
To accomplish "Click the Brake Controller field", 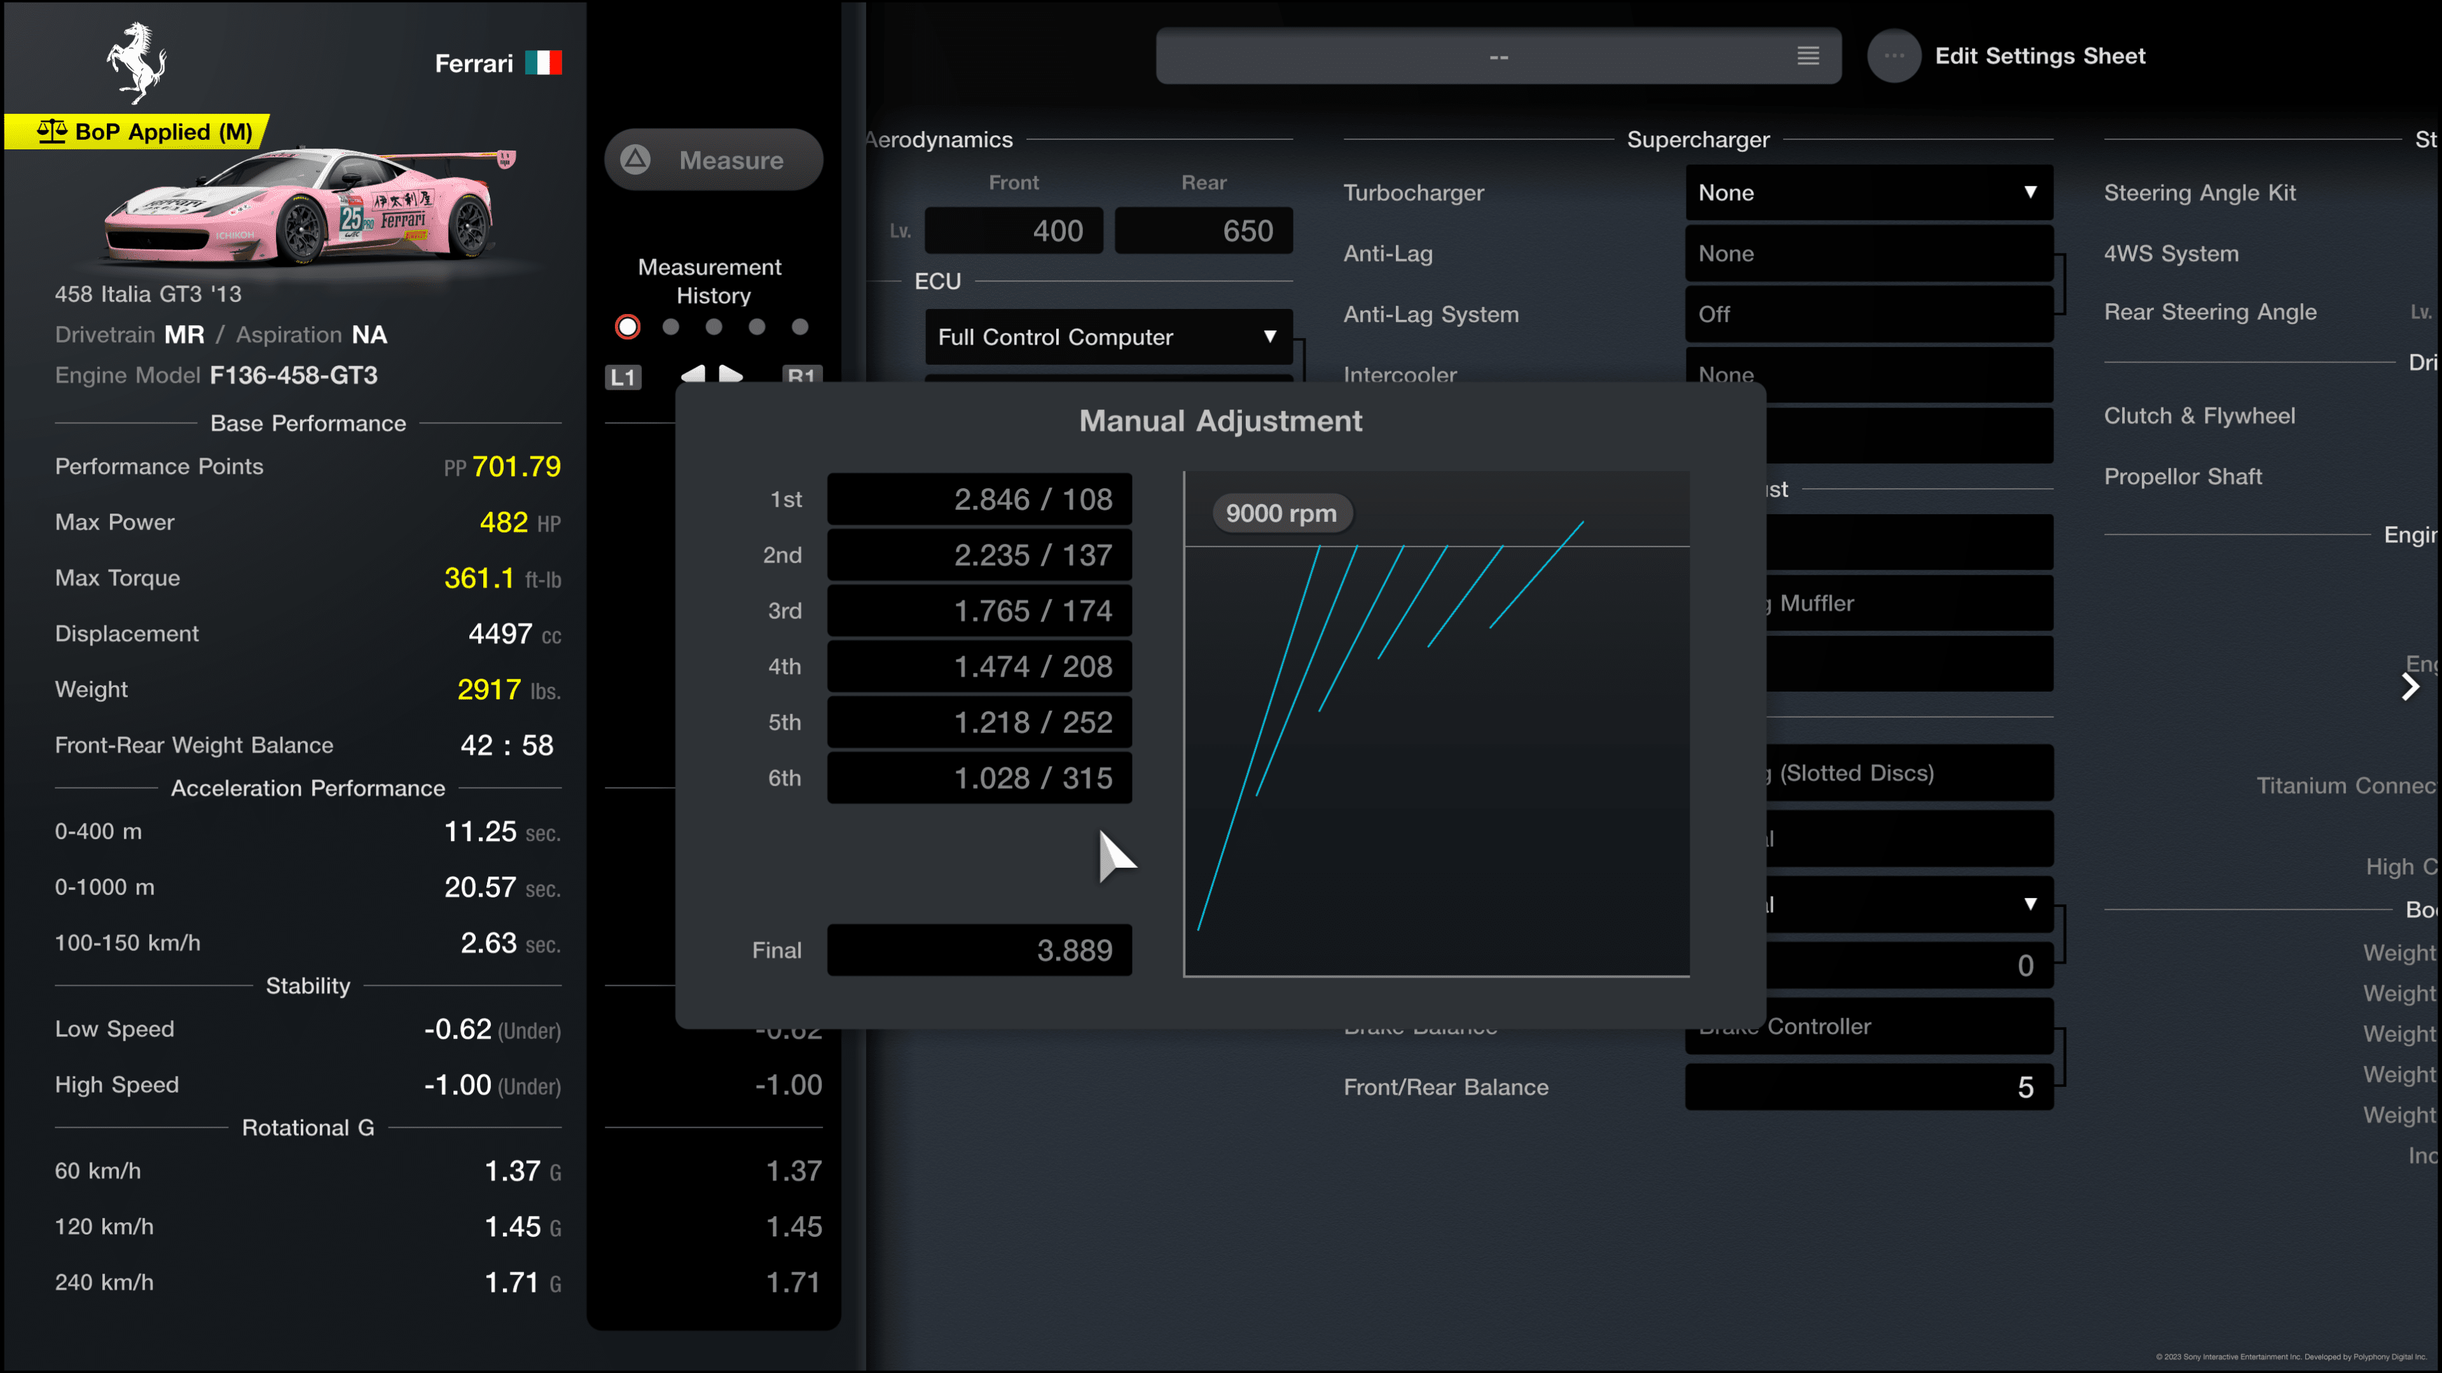I will coord(1868,1026).
